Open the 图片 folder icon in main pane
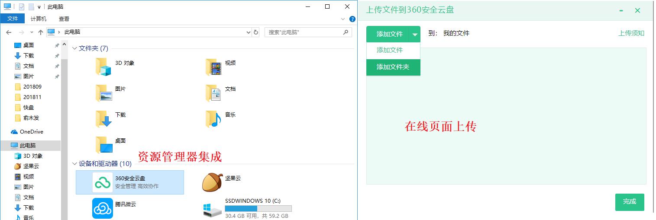 click(103, 93)
